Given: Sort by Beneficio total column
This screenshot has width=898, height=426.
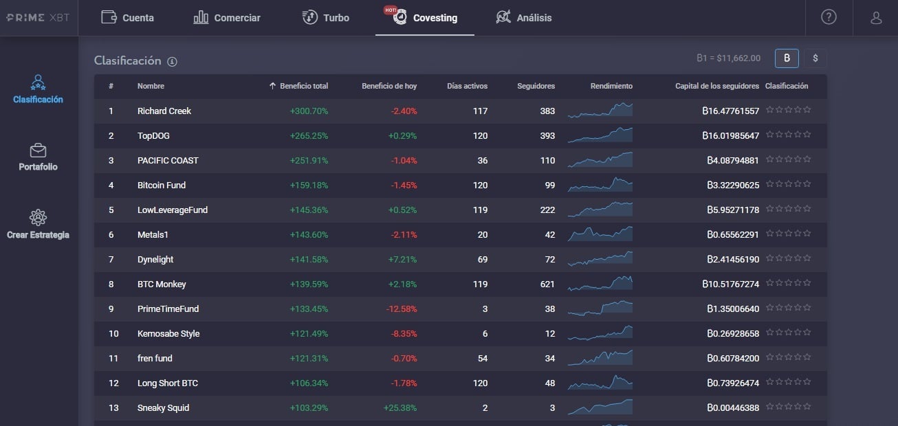Looking at the screenshot, I should click(298, 86).
